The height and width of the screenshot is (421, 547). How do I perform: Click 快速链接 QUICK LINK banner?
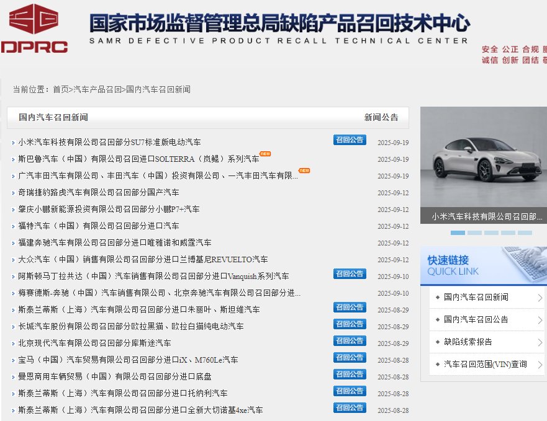[484, 266]
